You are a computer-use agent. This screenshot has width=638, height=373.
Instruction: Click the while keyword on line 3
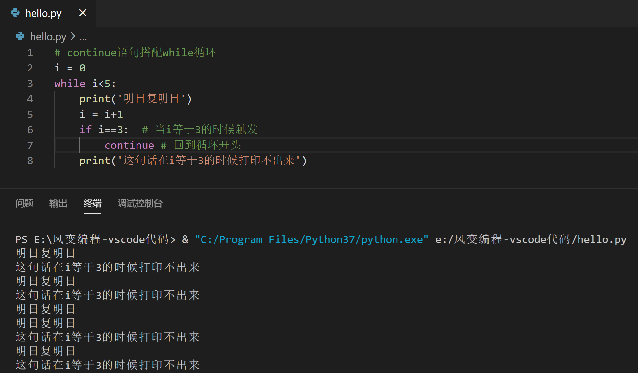point(70,84)
